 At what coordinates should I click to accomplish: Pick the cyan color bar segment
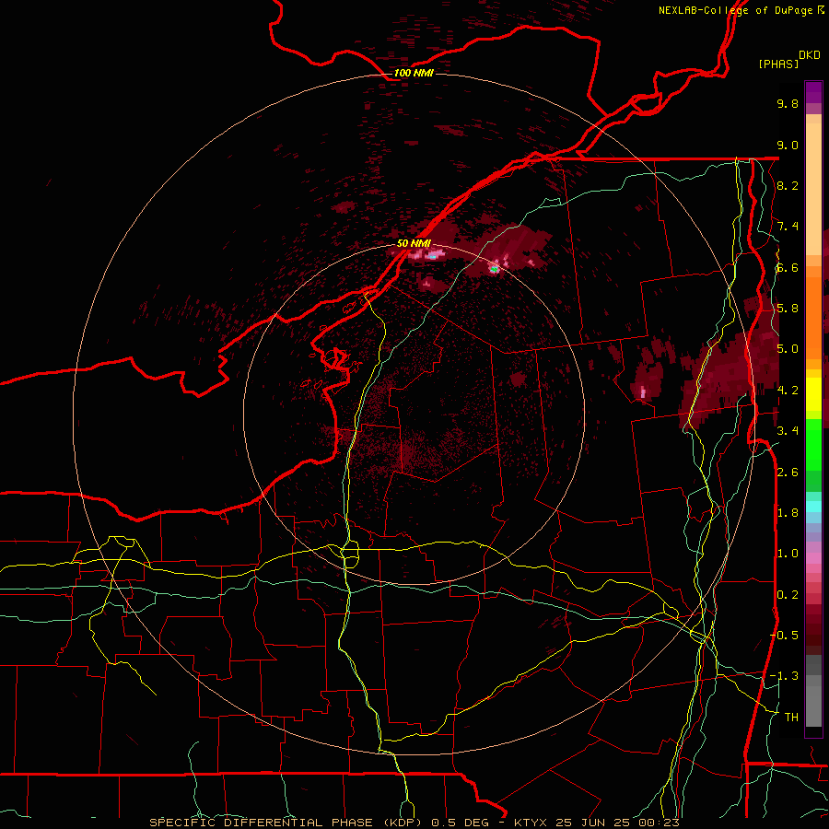[x=813, y=507]
